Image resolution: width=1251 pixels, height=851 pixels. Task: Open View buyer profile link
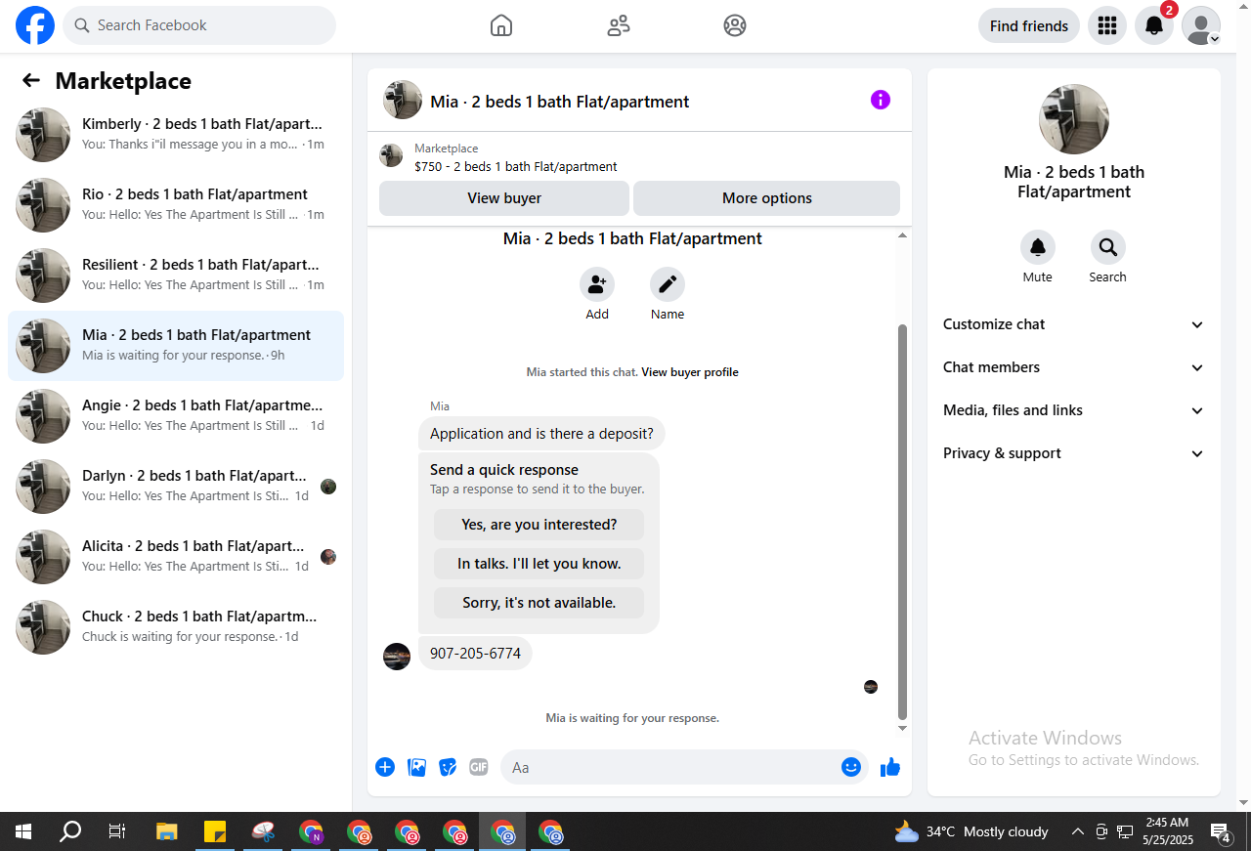[x=690, y=372]
